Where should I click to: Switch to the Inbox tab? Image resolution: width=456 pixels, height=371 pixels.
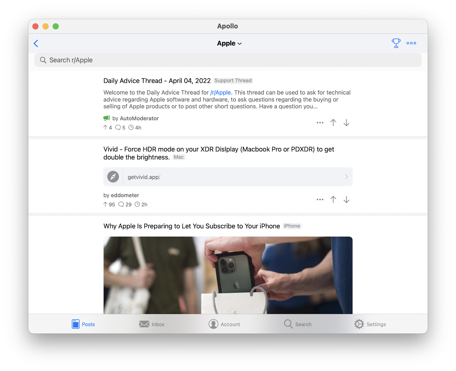click(x=152, y=324)
